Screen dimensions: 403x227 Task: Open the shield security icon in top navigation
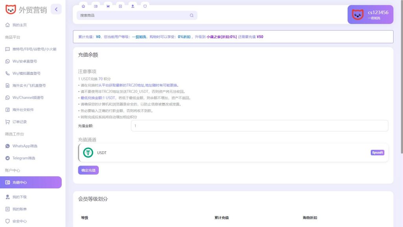(145, 6)
